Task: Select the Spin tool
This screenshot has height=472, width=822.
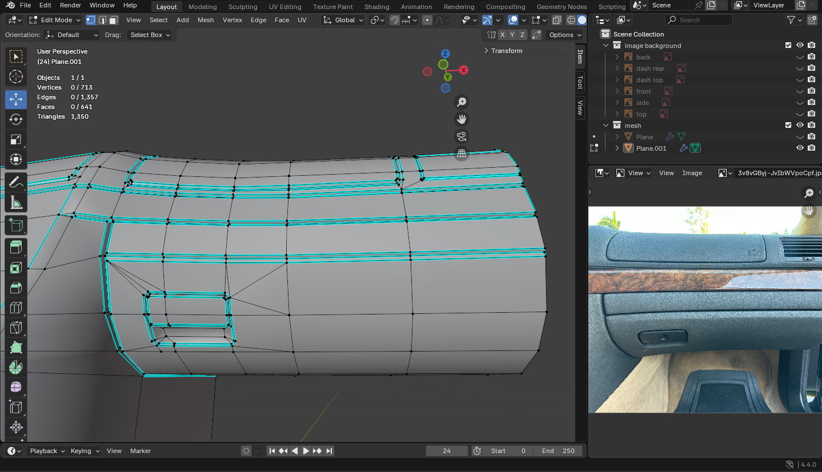Action: click(x=16, y=368)
